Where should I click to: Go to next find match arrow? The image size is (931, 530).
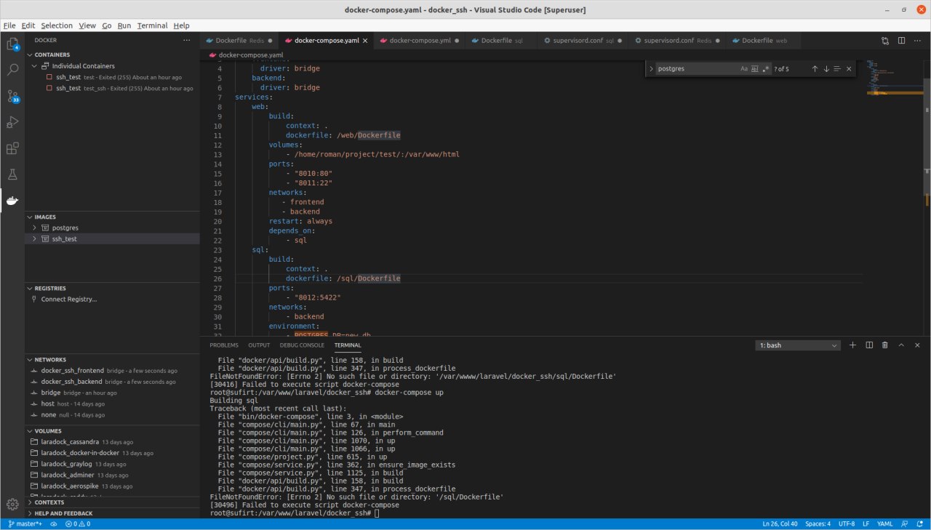click(826, 69)
